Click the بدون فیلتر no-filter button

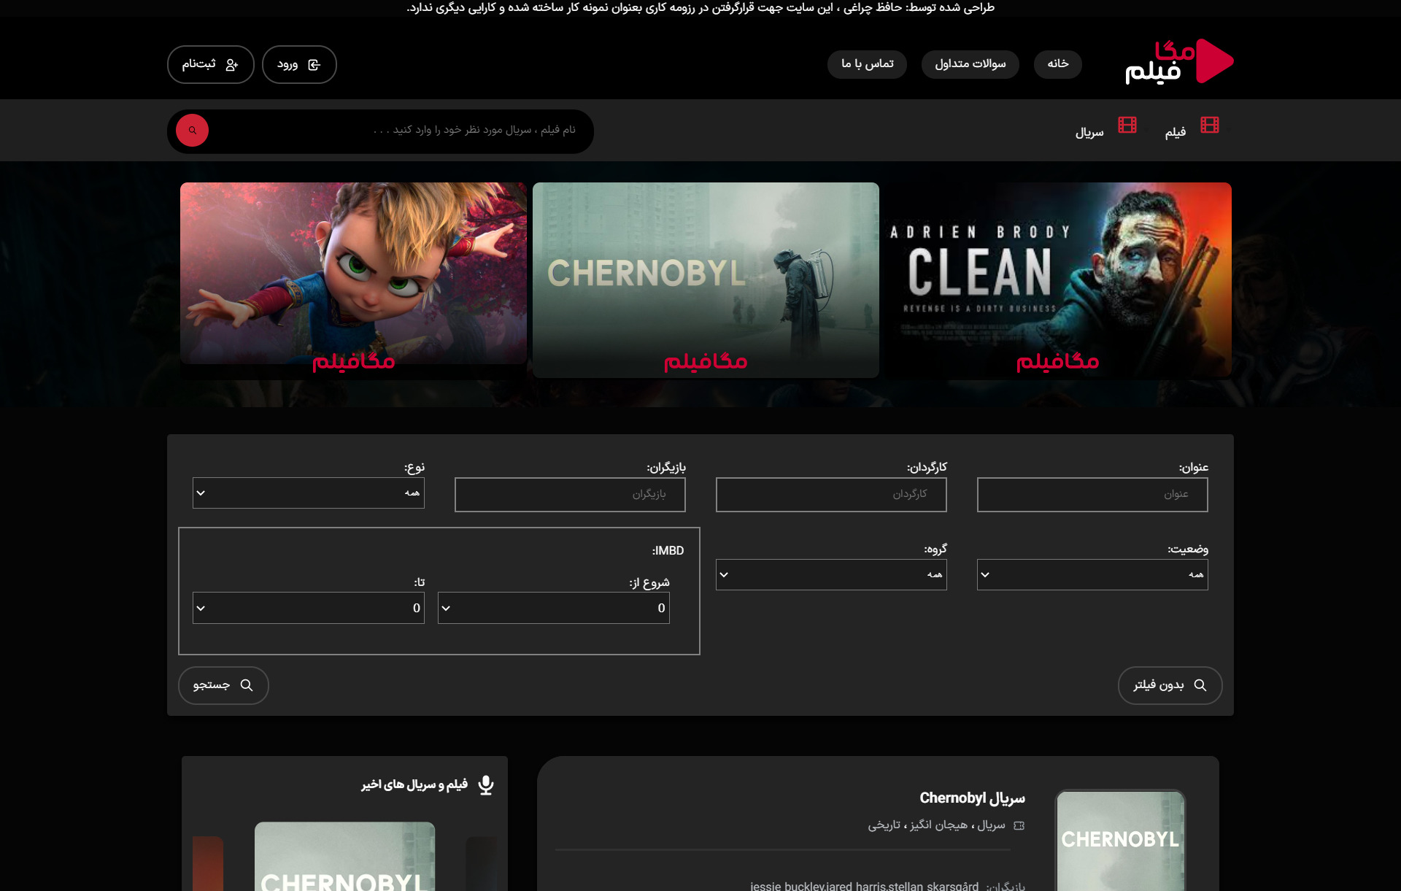1170,685
